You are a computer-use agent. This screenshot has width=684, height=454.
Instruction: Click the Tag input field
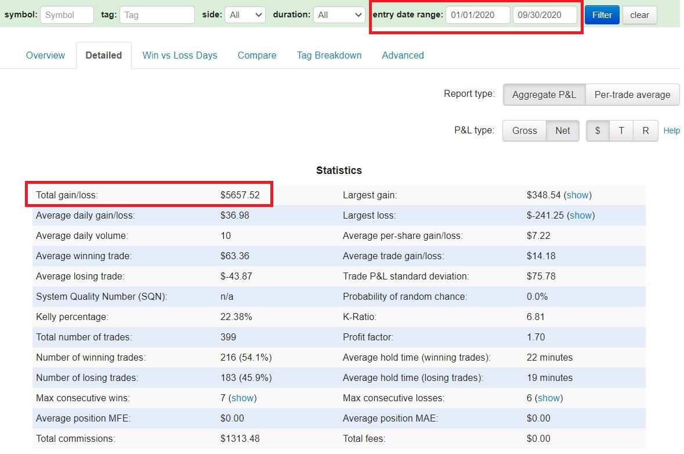click(157, 15)
